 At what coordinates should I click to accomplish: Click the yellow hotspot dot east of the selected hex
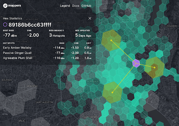click(155, 68)
